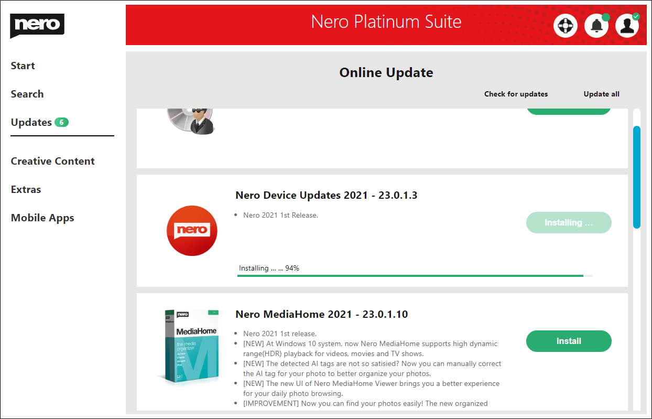This screenshot has height=419, width=652.
Task: Open the notifications bell icon
Action: click(x=596, y=25)
